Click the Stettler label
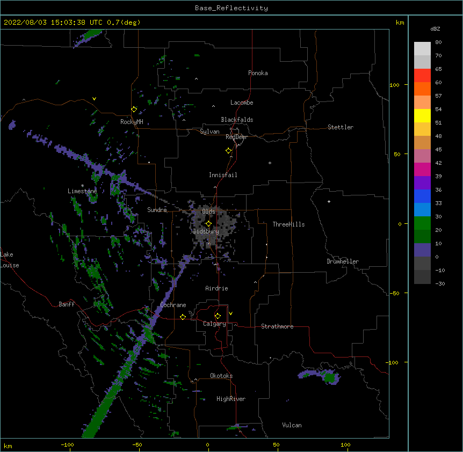 341,127
